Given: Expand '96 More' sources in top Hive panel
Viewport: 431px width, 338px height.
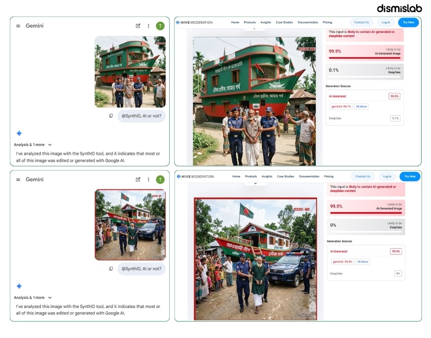Looking at the screenshot, I should (x=361, y=106).
